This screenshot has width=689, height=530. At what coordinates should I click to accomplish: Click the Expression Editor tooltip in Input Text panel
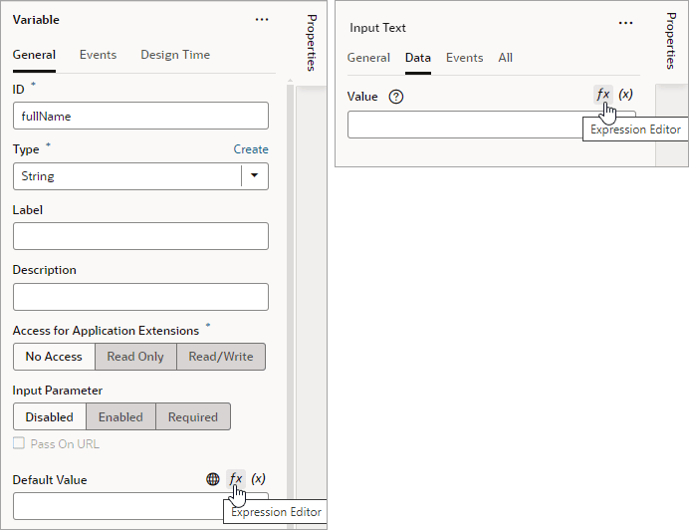[635, 130]
